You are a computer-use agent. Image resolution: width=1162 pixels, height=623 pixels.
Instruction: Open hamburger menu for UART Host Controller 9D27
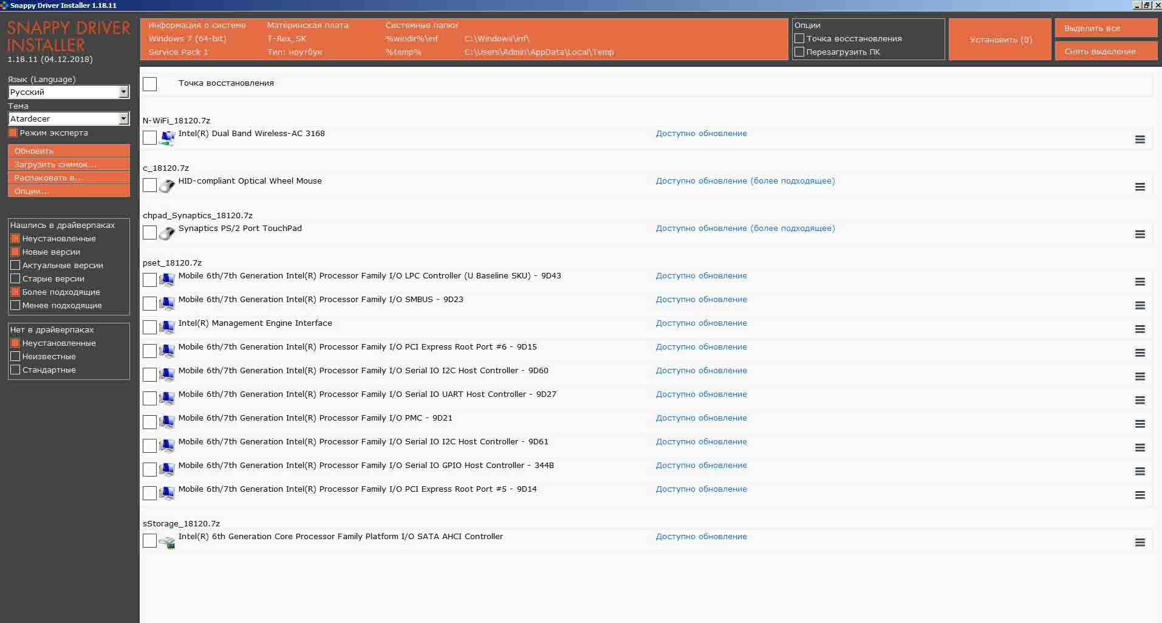click(1140, 401)
